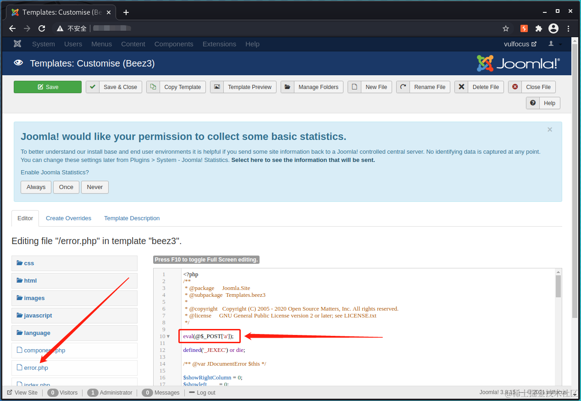
Task: Click the checkmark icon on Save & Close
Action: pos(93,87)
